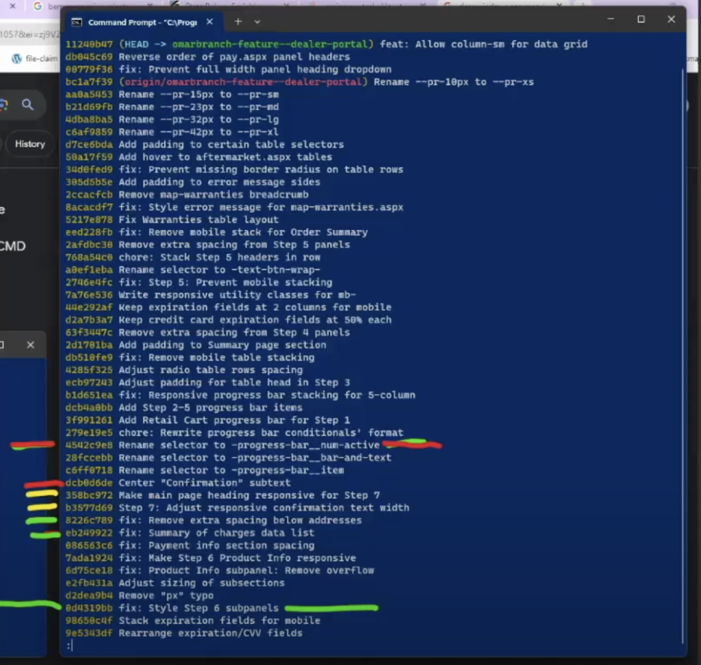This screenshot has height=665, width=701.
Task: Click commit hash 0d4319bb Style Step 6
Action: pyautogui.click(x=89, y=608)
